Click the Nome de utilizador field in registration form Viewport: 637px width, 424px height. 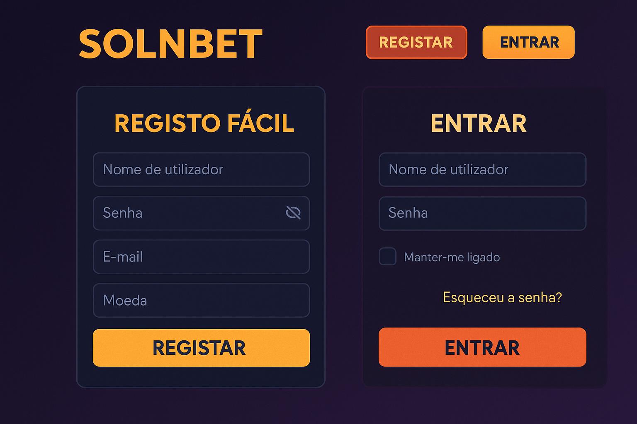click(201, 169)
